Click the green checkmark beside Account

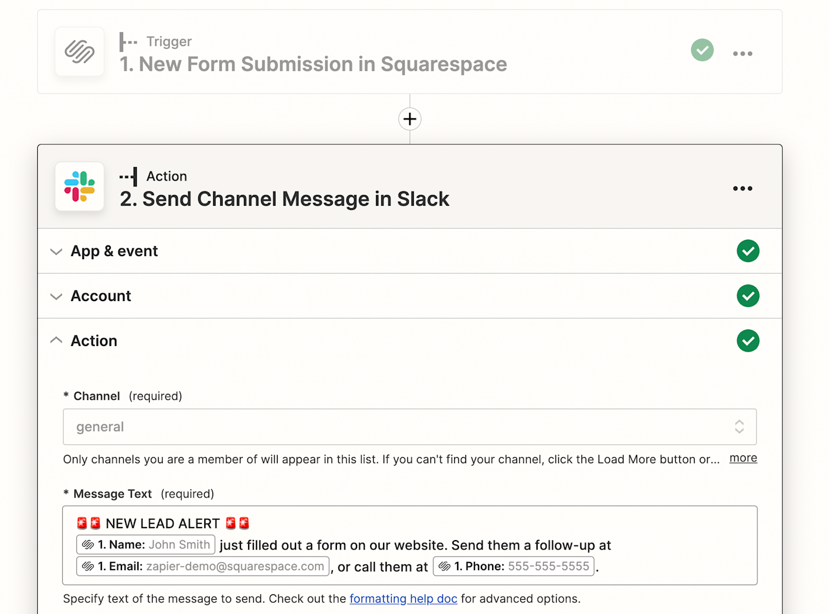(748, 296)
